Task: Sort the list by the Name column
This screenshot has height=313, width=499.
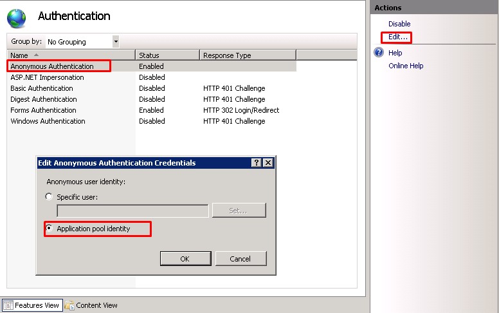Action: point(71,55)
